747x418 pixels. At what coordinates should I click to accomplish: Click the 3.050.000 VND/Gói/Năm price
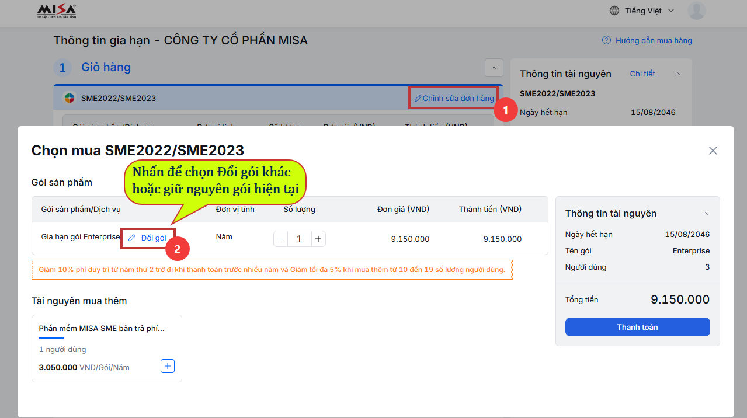click(84, 367)
